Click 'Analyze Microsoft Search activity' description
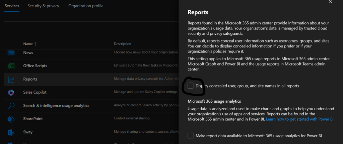The width and height of the screenshot is (343, 144). (x=146, y=105)
